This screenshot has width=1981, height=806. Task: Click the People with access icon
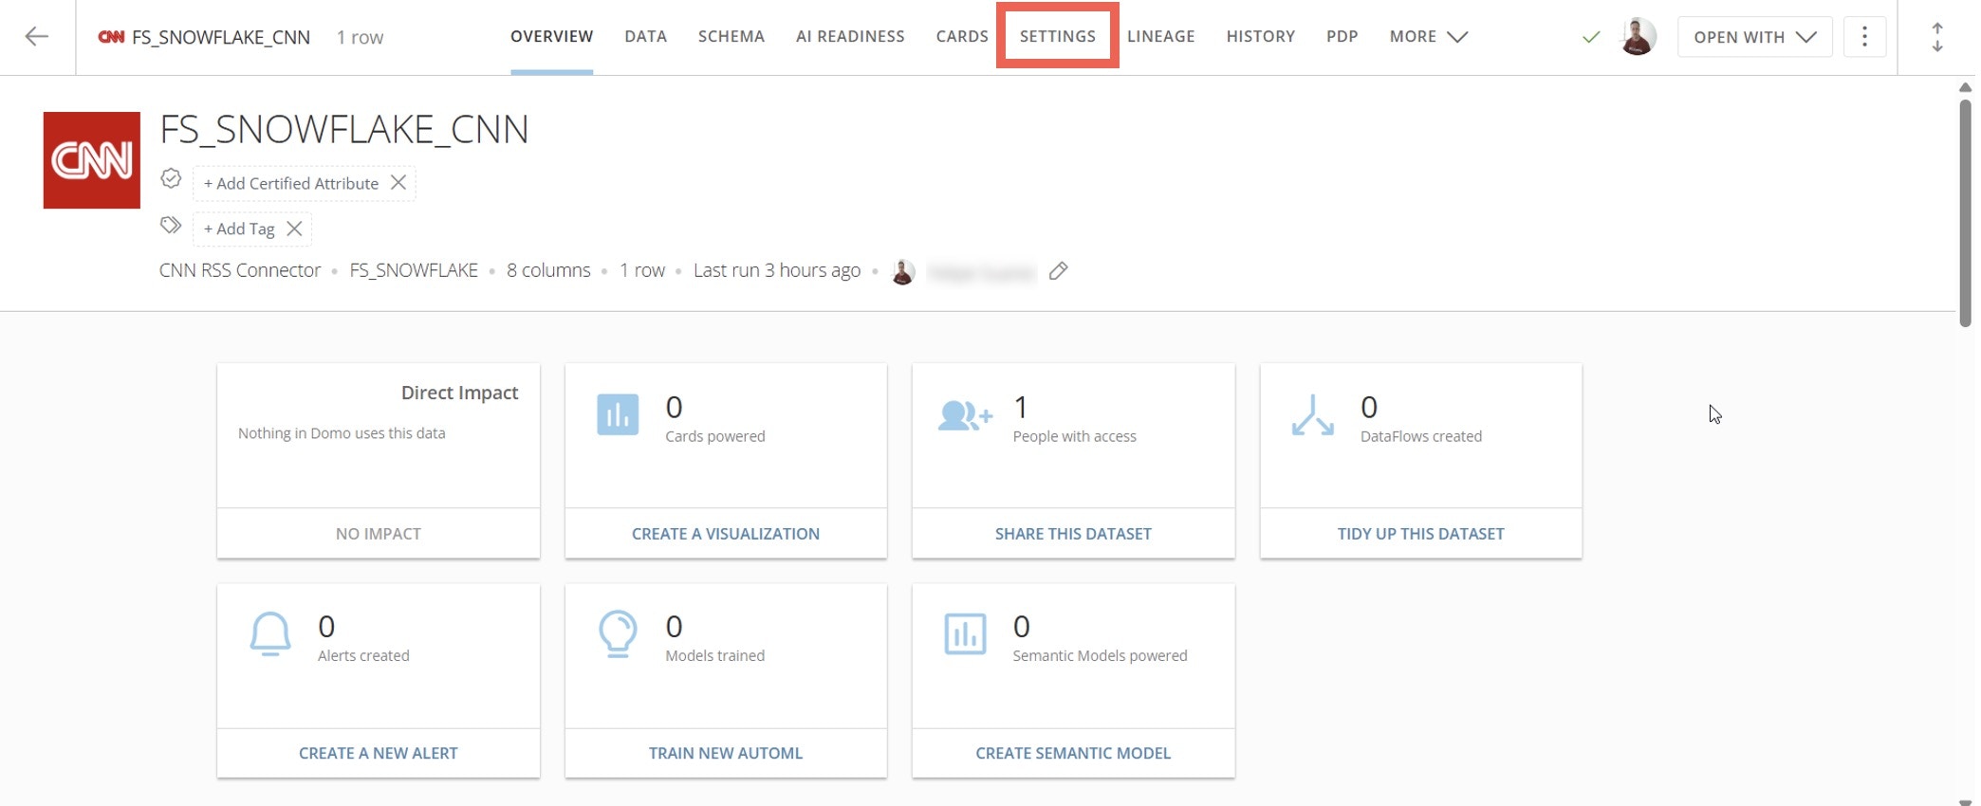point(965,415)
